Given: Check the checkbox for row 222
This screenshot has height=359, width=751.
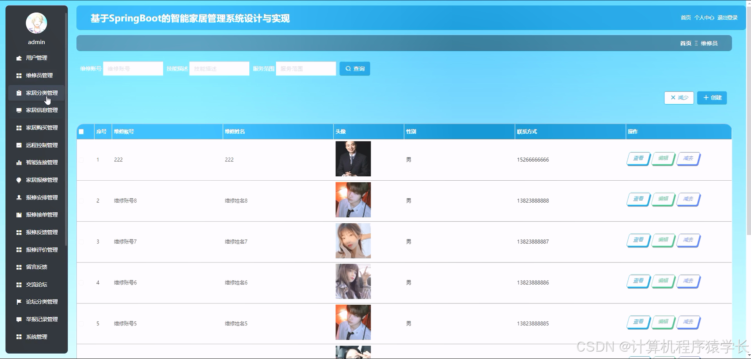Looking at the screenshot, I should [81, 160].
